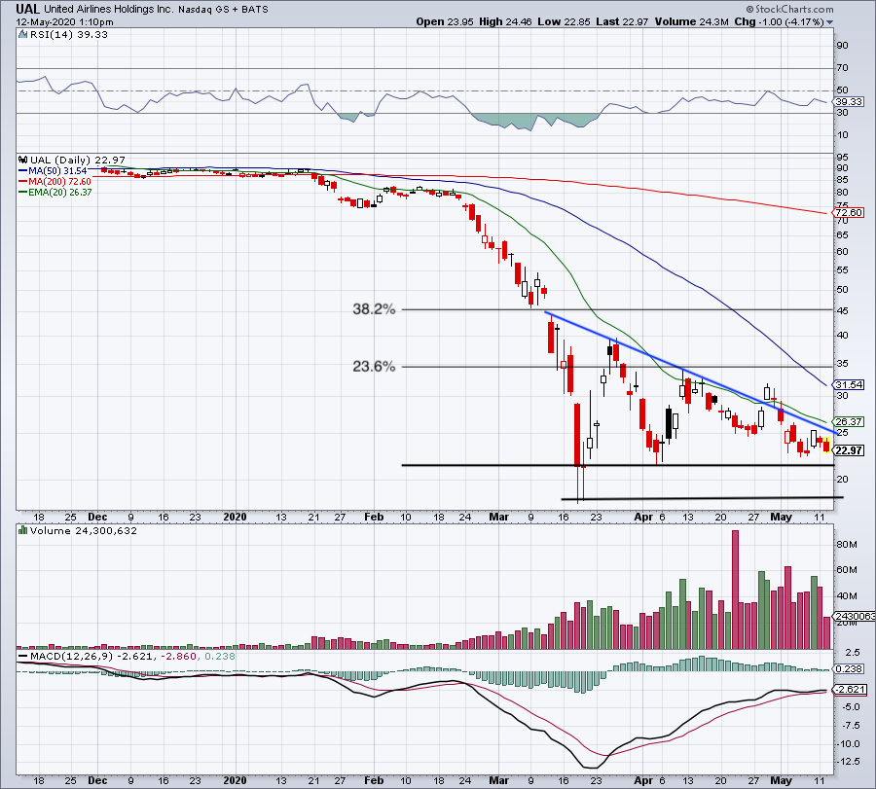Click the Last 22.97 header value

[x=622, y=21]
